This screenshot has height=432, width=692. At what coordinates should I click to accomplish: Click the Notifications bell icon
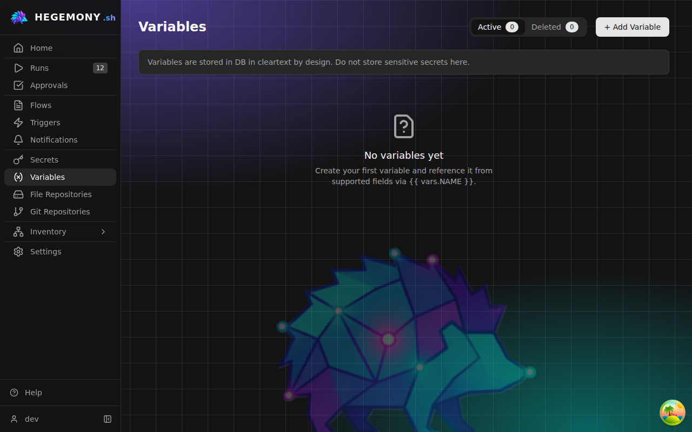point(18,140)
